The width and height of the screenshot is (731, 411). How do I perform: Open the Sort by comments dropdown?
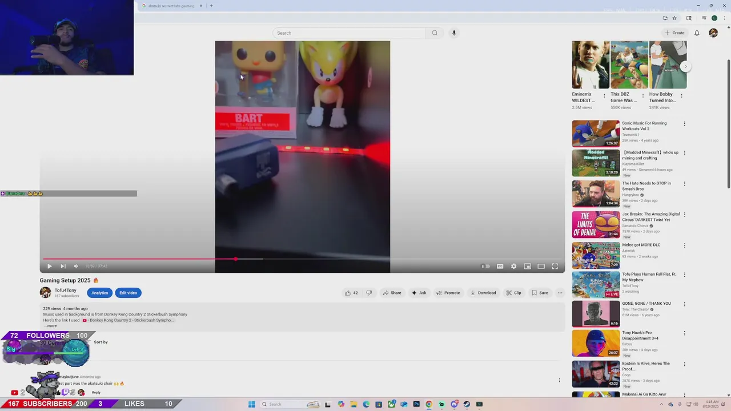pyautogui.click(x=101, y=342)
